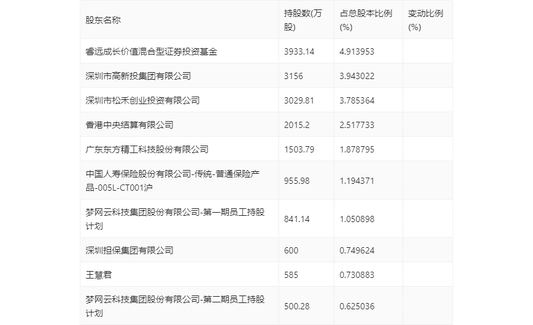533x325 pixels.
Task: Click share count 841.14
Action: pyautogui.click(x=297, y=219)
